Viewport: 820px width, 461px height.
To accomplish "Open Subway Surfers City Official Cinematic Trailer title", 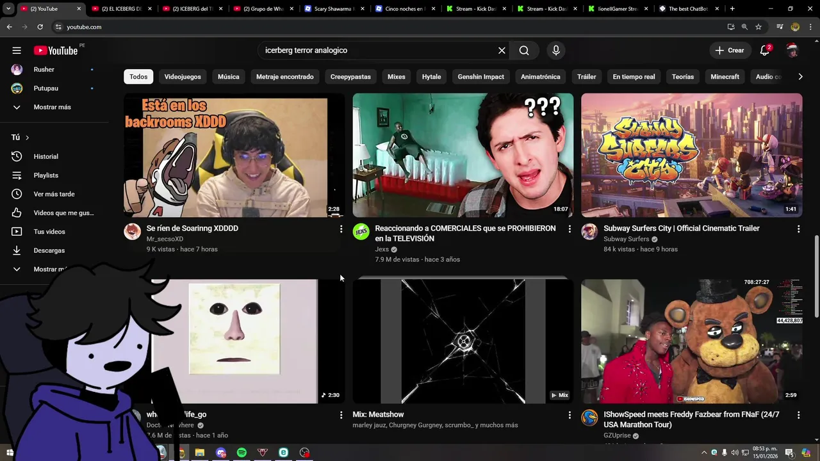I will (x=682, y=229).
